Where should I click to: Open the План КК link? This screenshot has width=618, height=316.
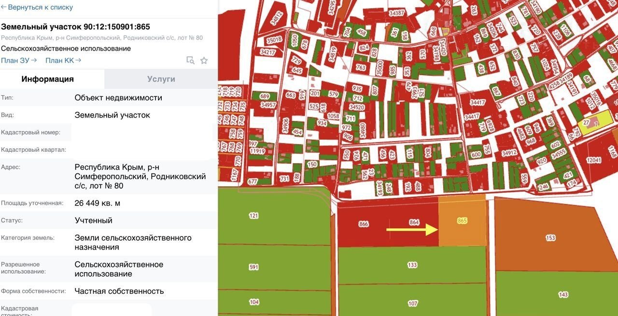point(63,60)
